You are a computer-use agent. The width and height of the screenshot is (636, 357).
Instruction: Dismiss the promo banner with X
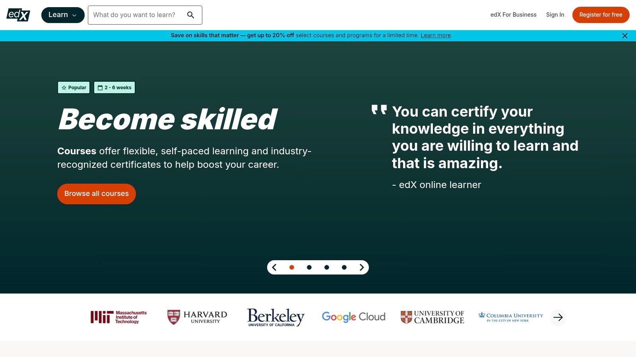point(624,36)
